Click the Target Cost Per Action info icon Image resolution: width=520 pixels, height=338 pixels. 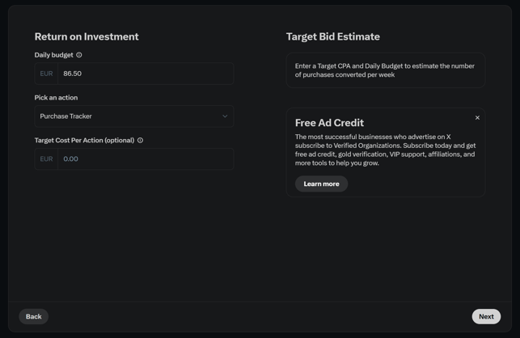point(140,141)
